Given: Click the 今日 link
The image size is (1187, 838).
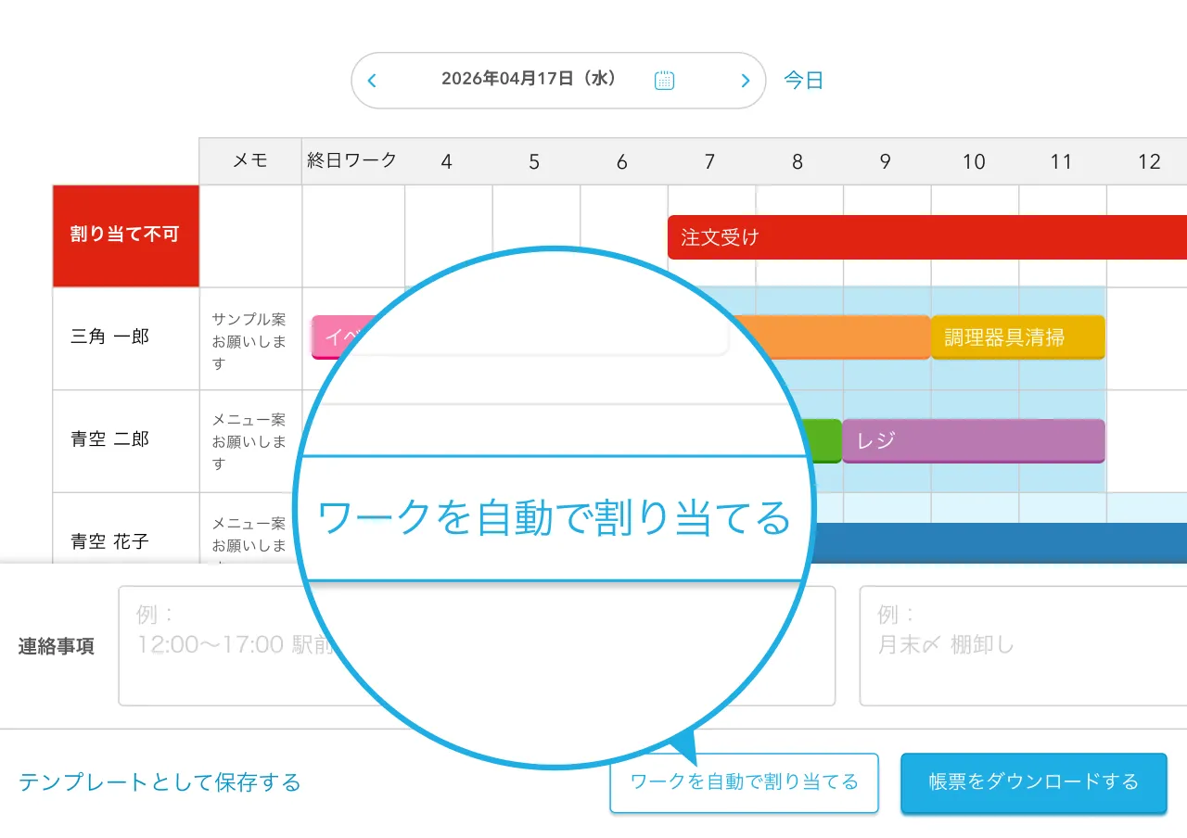Looking at the screenshot, I should coord(803,80).
